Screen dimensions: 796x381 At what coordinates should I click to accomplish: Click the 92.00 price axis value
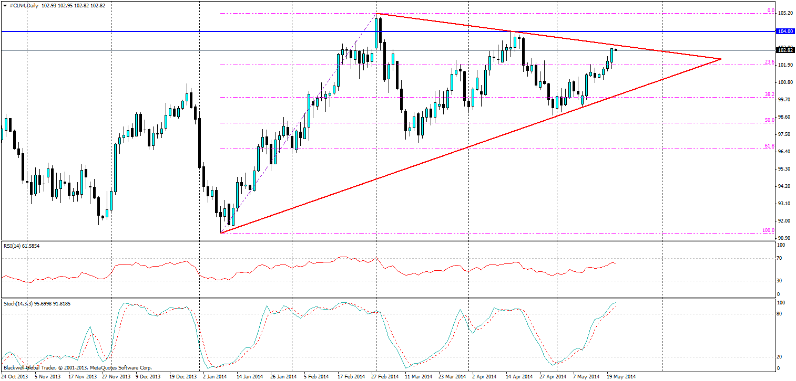[x=784, y=221]
